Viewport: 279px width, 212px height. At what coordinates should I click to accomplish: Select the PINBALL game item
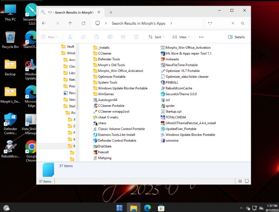click(169, 82)
